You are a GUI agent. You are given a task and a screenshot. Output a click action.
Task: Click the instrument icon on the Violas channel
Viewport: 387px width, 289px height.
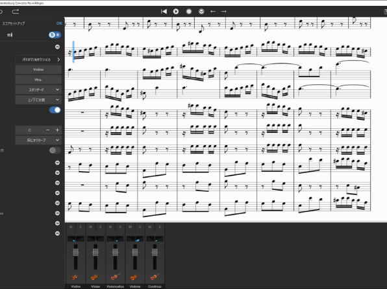pyautogui.click(x=95, y=277)
